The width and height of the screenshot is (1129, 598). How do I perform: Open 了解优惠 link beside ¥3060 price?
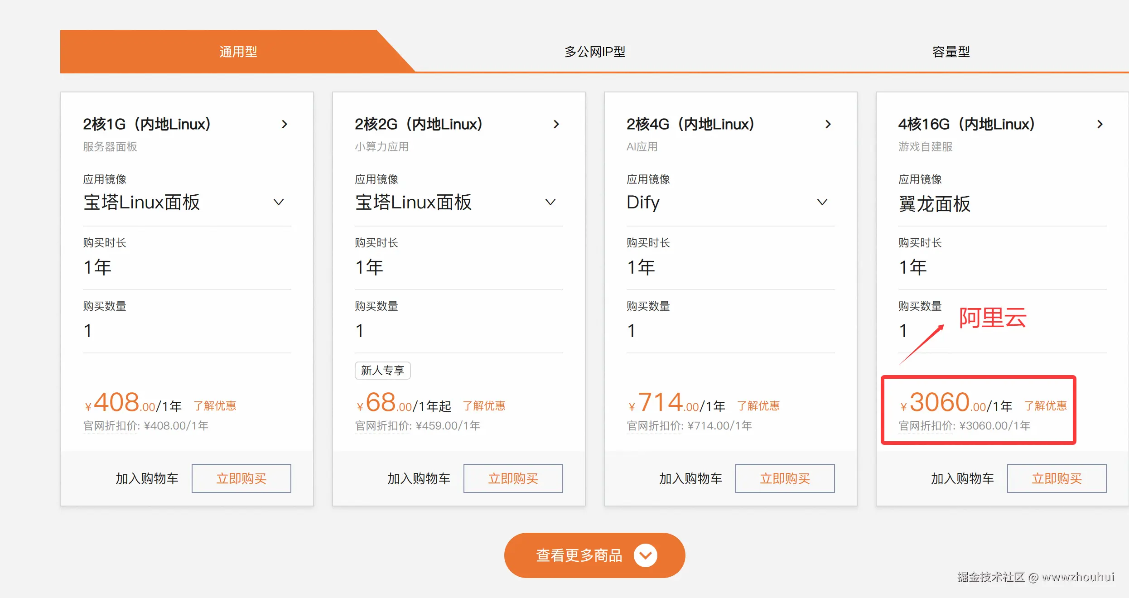[x=1046, y=406]
